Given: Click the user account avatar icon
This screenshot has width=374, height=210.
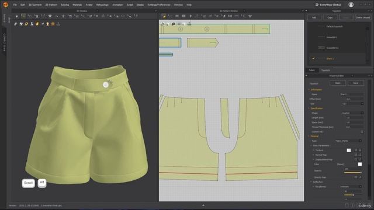Looking at the screenshot, I should [351, 5].
